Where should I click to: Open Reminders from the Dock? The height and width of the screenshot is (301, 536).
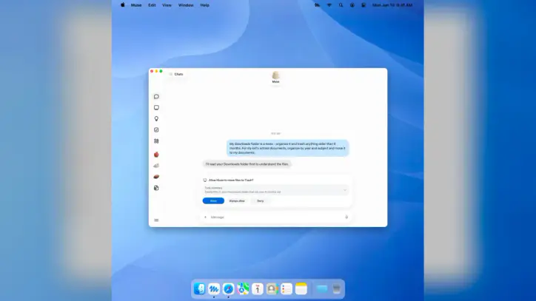tap(287, 288)
